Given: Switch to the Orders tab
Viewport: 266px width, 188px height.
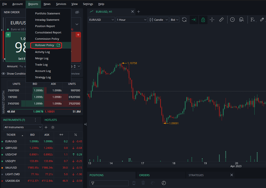Looking at the screenshot, I should (x=144, y=175).
